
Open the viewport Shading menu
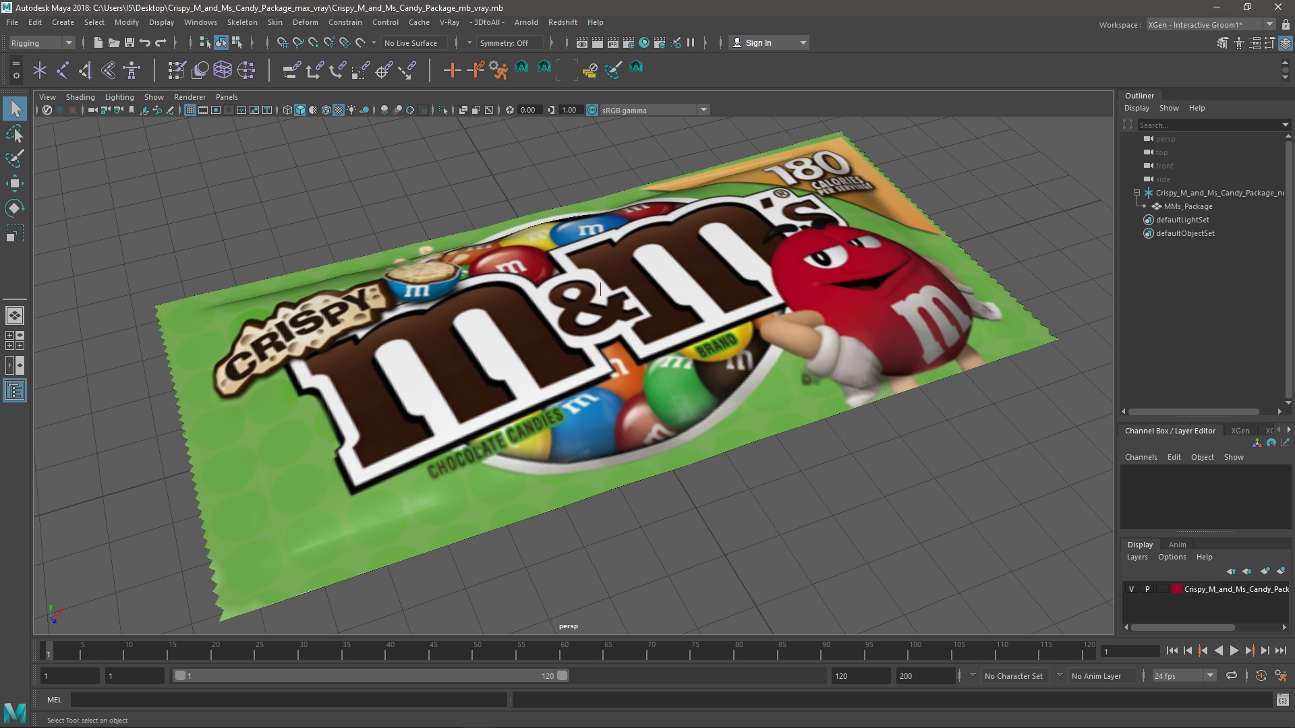click(80, 97)
